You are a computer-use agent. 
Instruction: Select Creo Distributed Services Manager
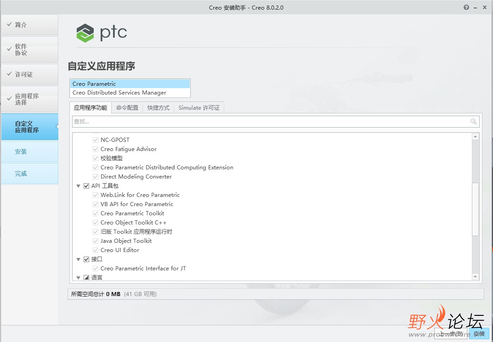pos(130,93)
